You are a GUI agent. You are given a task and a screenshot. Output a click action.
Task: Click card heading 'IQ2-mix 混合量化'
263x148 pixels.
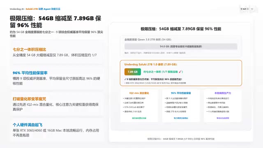click(x=139, y=93)
